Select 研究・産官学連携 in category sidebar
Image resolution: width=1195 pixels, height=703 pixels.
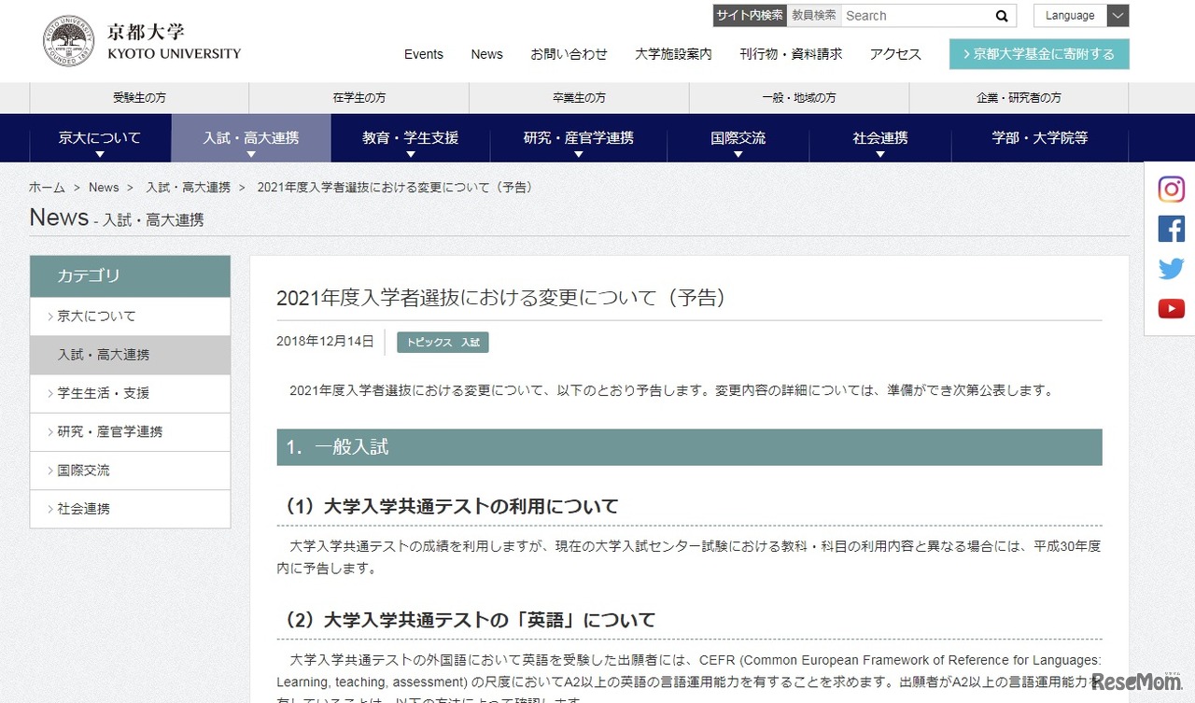[x=130, y=431]
